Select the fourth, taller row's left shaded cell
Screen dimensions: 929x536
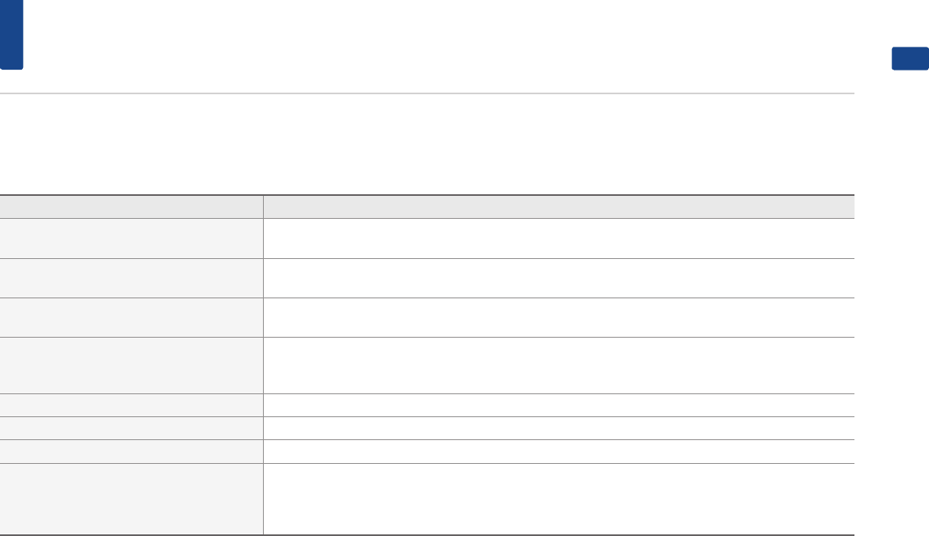[132, 366]
